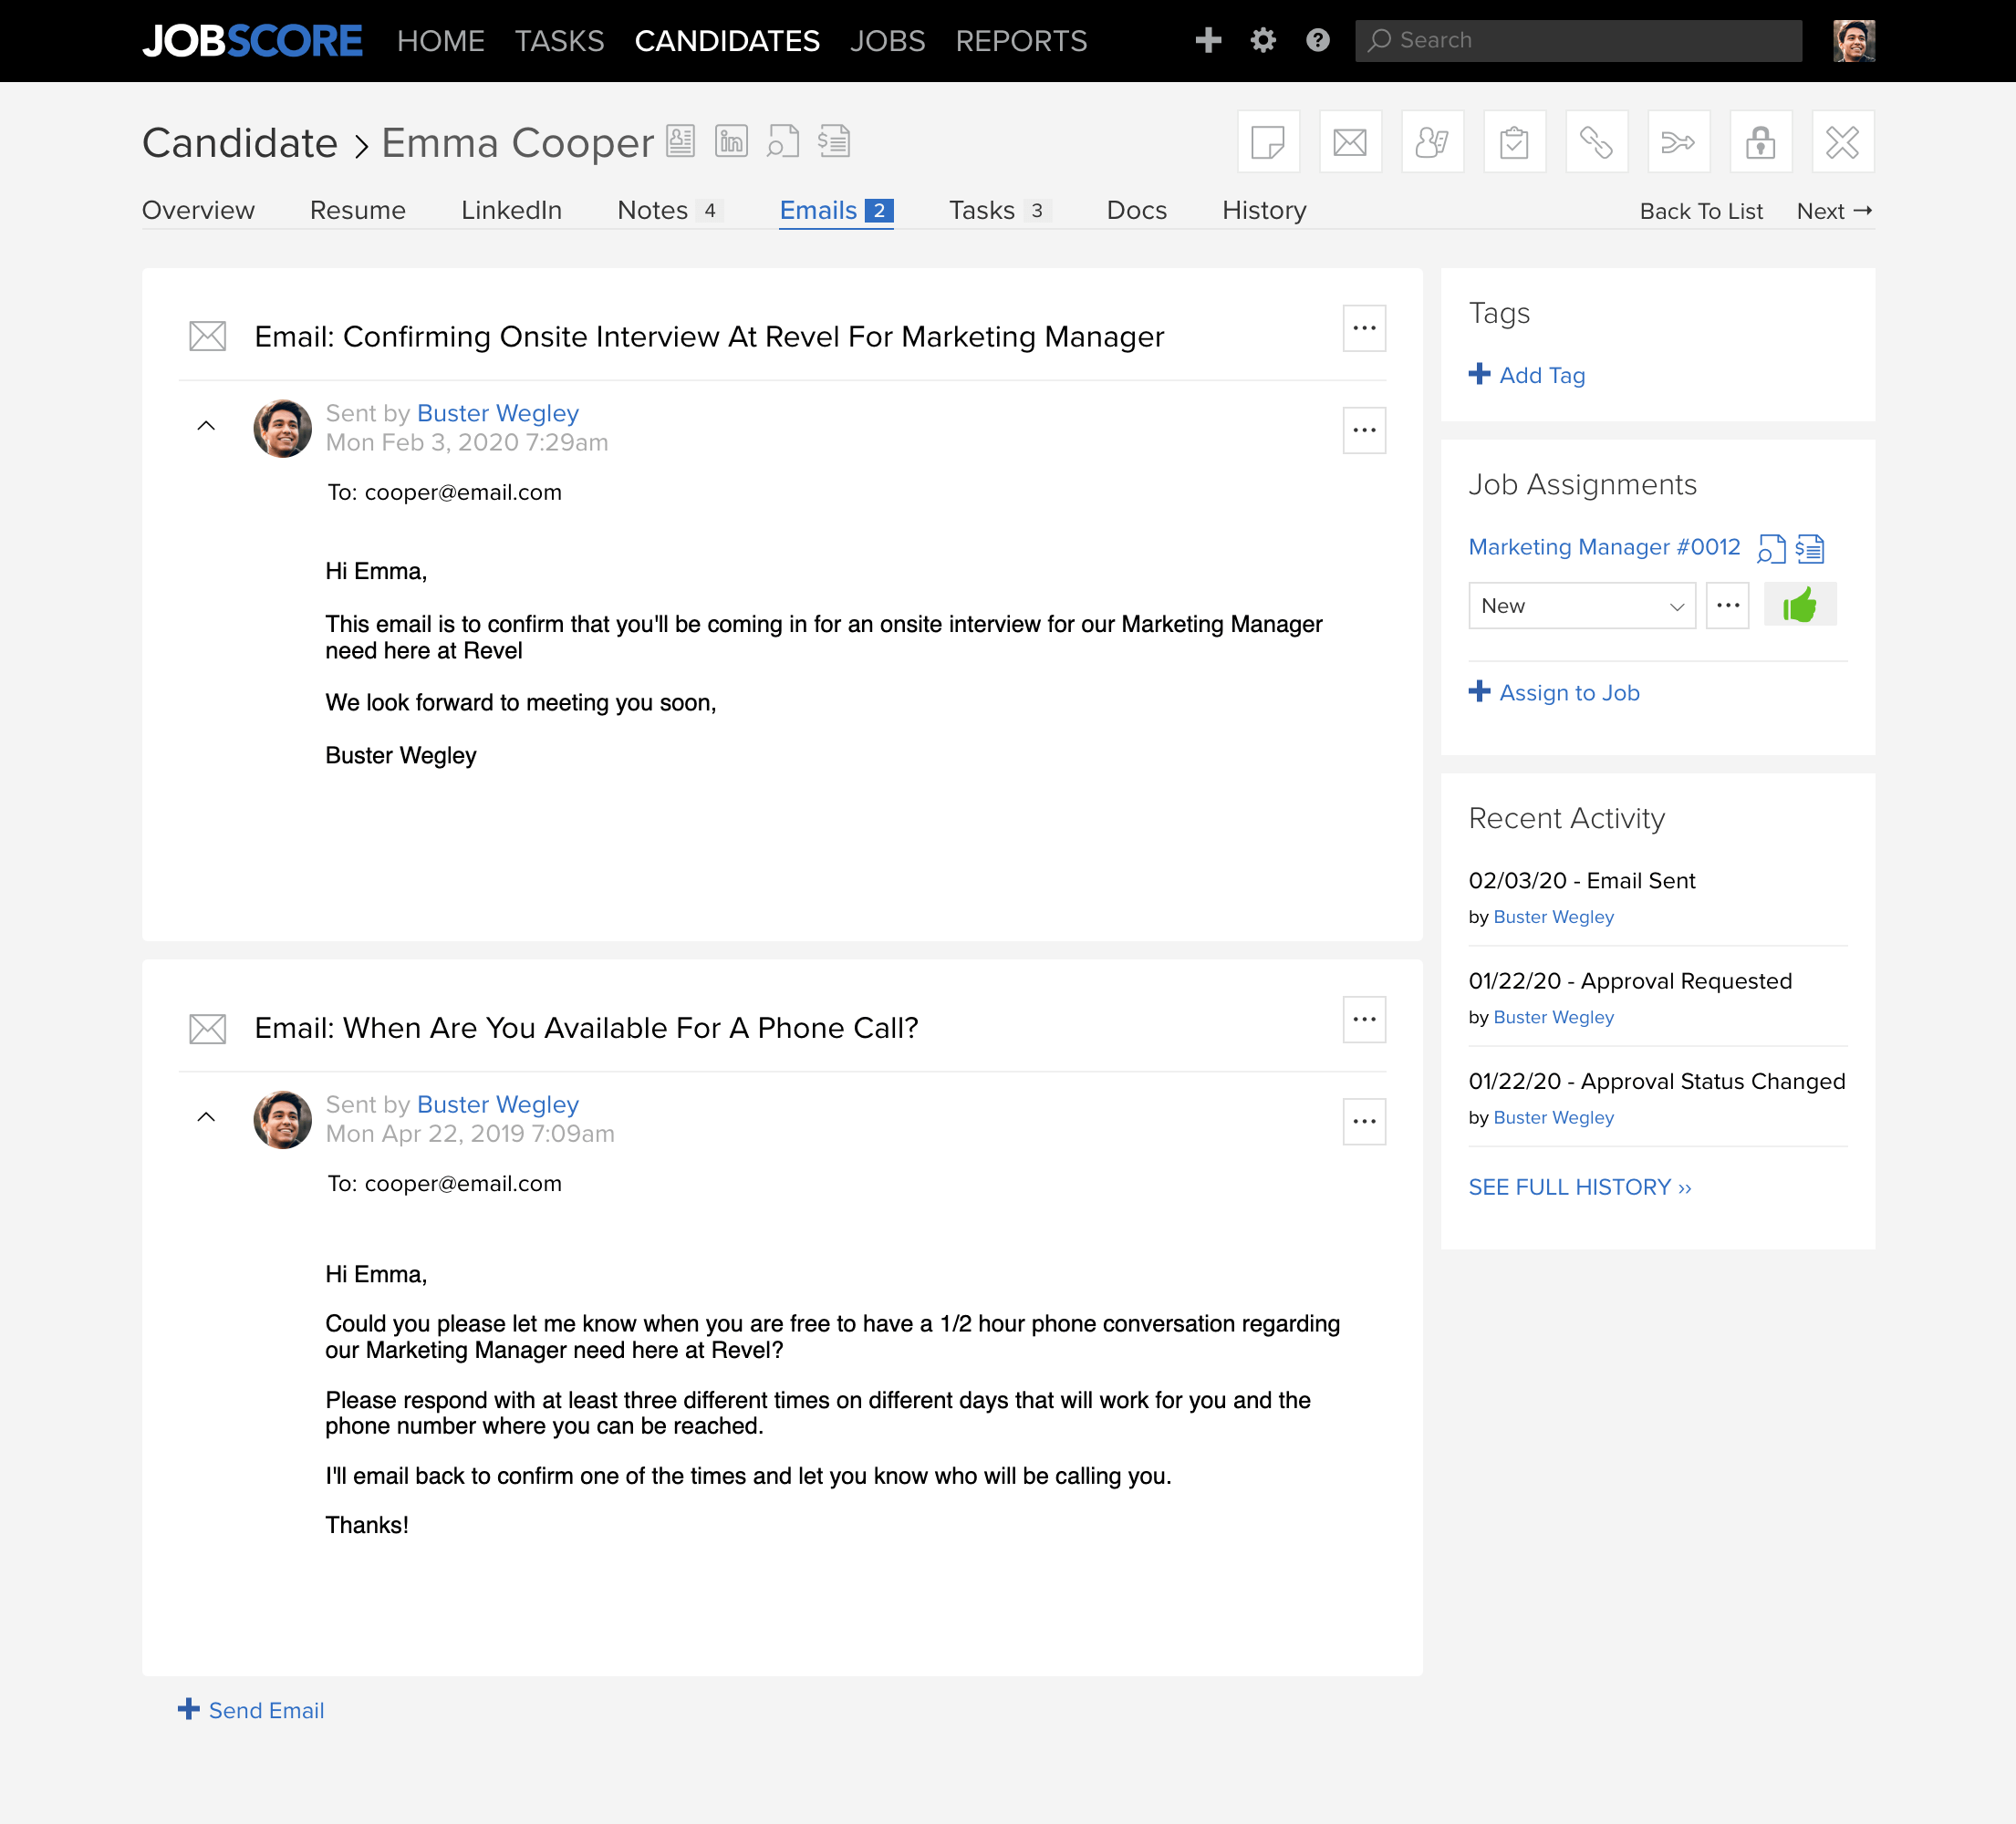
Task: Click Buster Wegley sender link on Feb 3 email
Action: [x=497, y=413]
